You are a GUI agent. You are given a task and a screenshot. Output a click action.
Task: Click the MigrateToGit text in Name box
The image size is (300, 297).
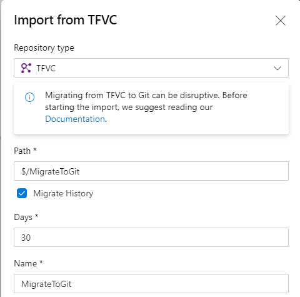(46, 284)
